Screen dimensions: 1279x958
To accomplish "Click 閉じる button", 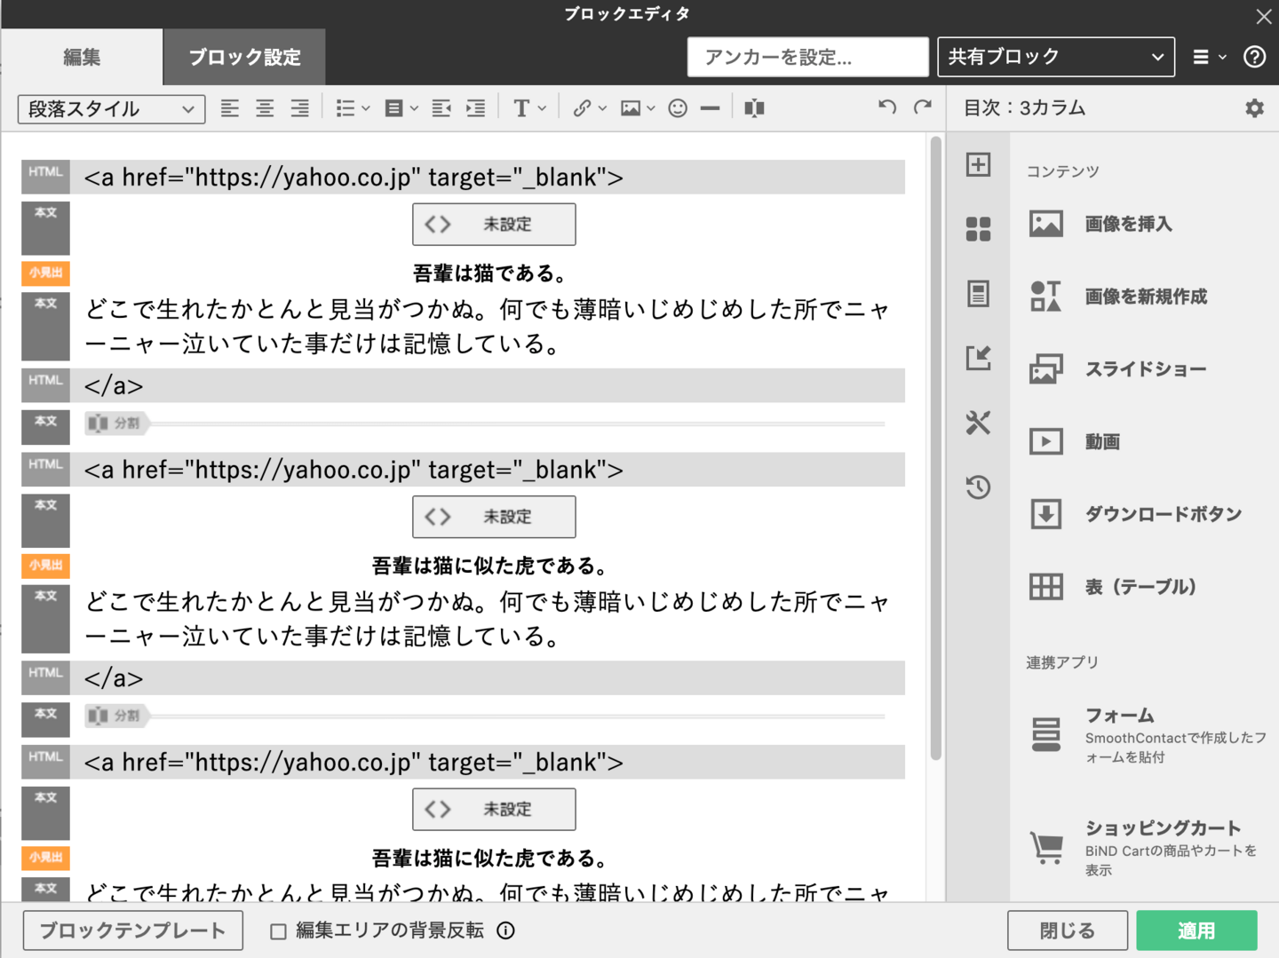I will [x=1068, y=930].
